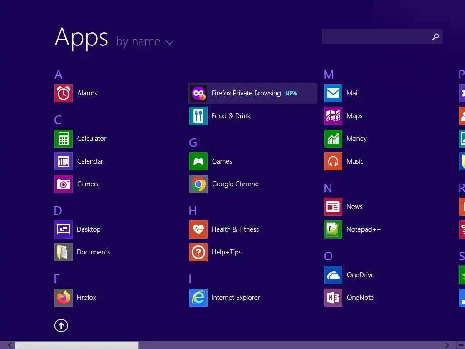Launch the Games app icon

pyautogui.click(x=198, y=161)
